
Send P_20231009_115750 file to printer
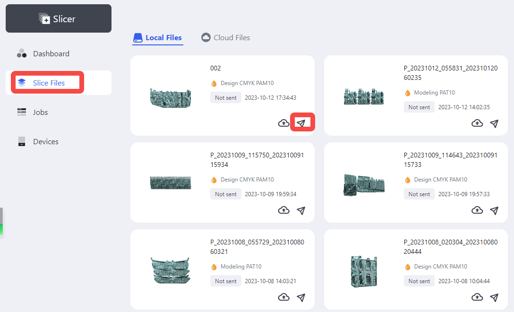click(301, 210)
